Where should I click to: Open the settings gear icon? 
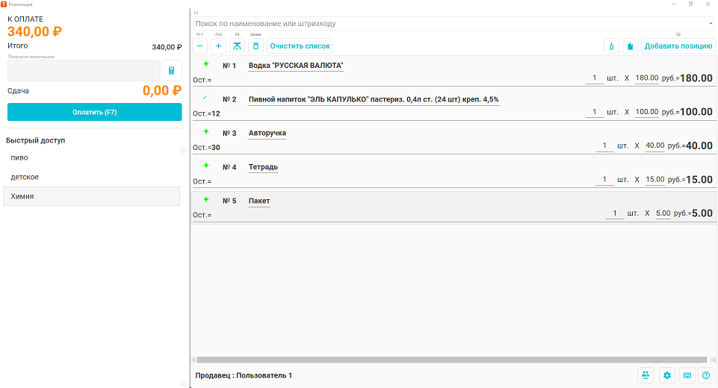[666, 375]
